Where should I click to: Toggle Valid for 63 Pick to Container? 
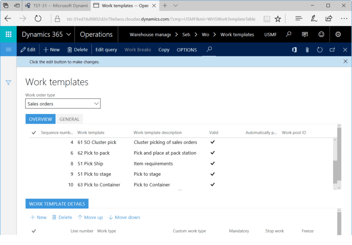coord(212,185)
